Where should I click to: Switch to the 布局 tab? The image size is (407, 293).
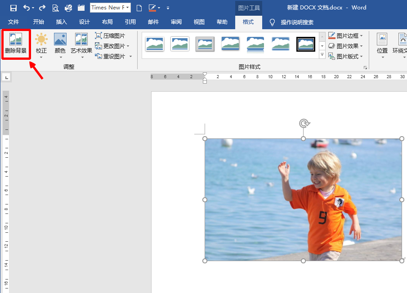107,22
